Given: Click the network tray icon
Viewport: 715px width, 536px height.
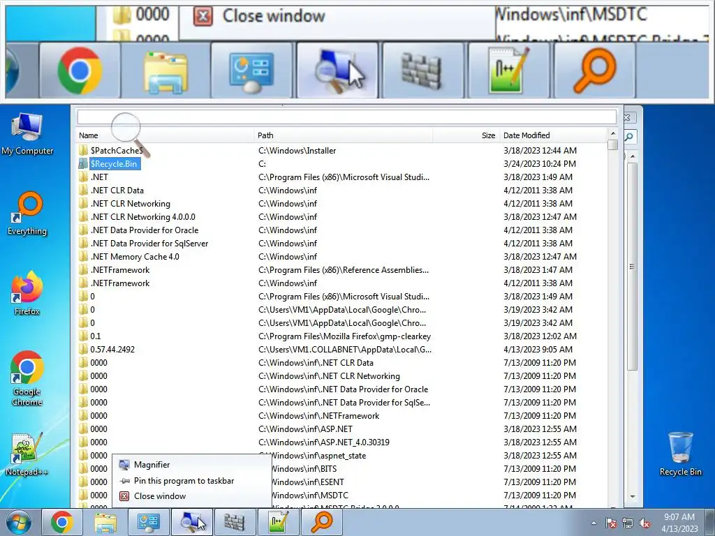Looking at the screenshot, I should coord(628,523).
